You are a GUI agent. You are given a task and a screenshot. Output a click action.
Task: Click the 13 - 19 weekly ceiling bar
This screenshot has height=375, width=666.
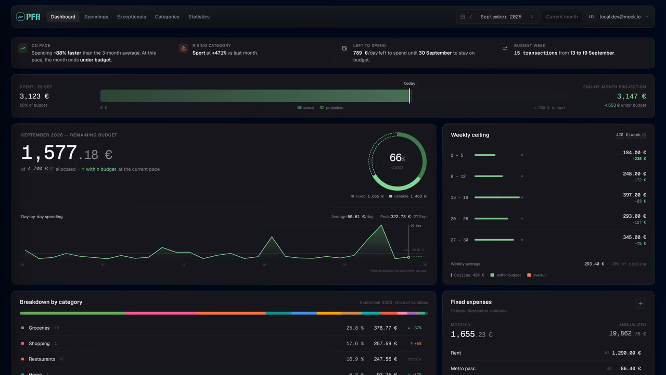[x=497, y=197]
